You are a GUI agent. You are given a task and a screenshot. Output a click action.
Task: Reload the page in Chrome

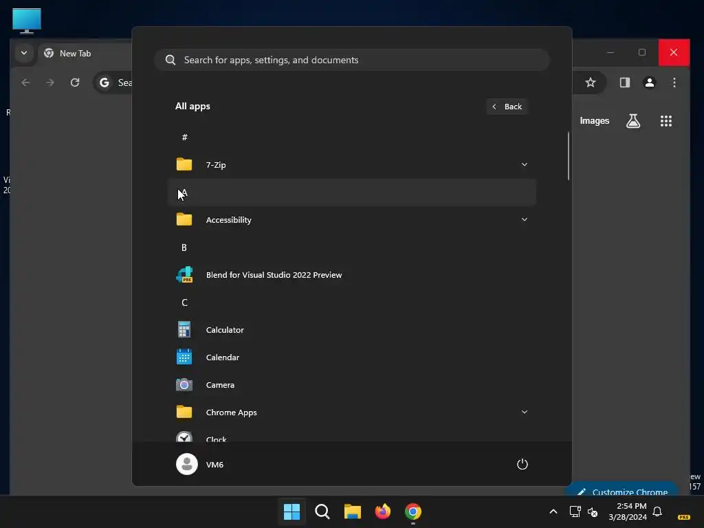click(x=75, y=82)
